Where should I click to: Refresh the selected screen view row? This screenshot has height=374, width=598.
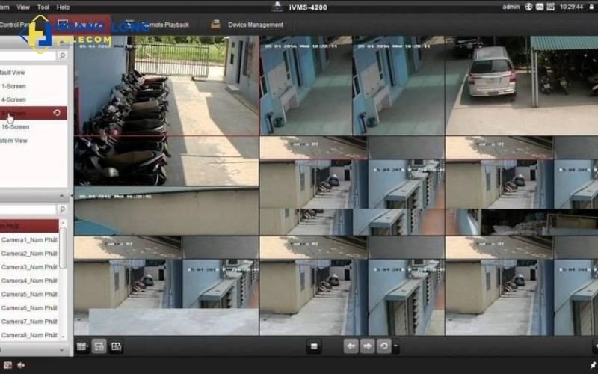57,113
